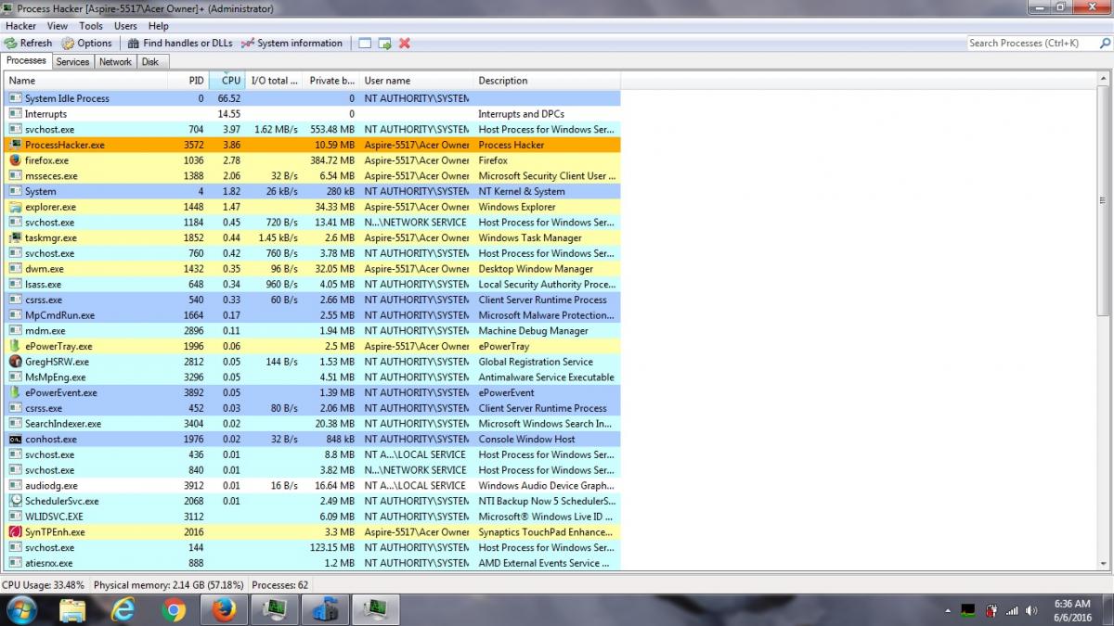Sort by the Private bytes column header
This screenshot has width=1114, height=626.
click(332, 81)
